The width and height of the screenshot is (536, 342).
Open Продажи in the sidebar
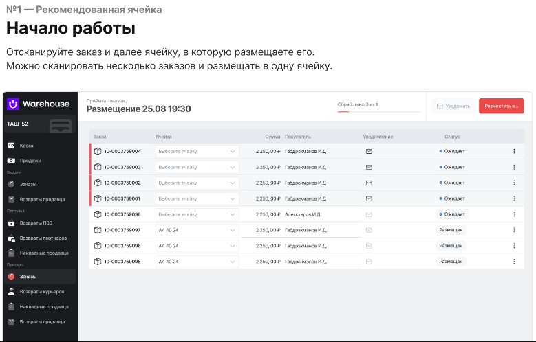30,161
